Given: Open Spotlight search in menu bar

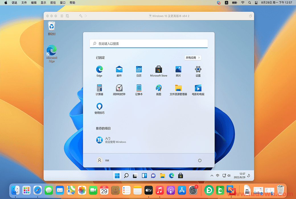Looking at the screenshot, I should pos(250,3).
